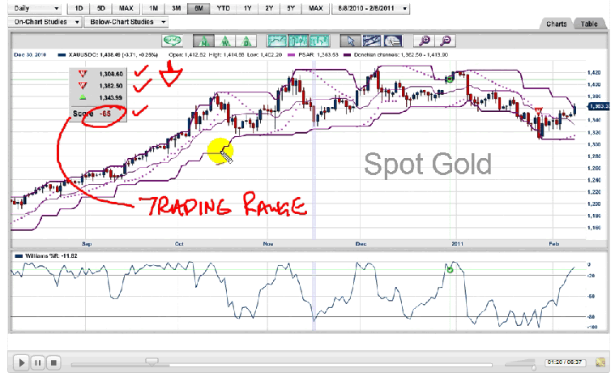The width and height of the screenshot is (615, 377).
Task: Select the 1Y time range button
Action: coord(247,8)
